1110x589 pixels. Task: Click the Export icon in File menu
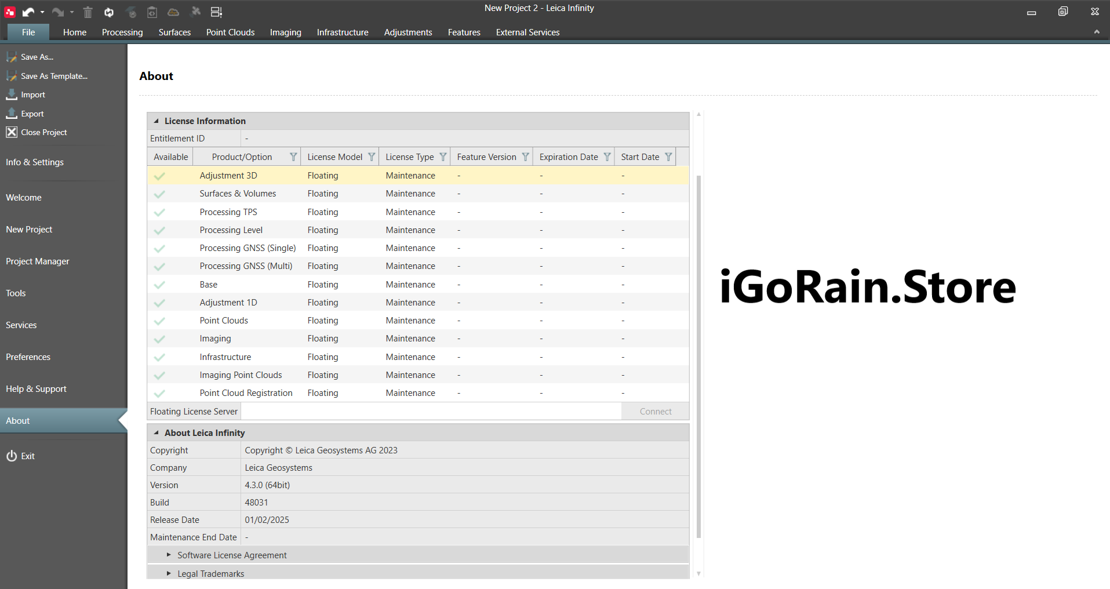pyautogui.click(x=12, y=114)
